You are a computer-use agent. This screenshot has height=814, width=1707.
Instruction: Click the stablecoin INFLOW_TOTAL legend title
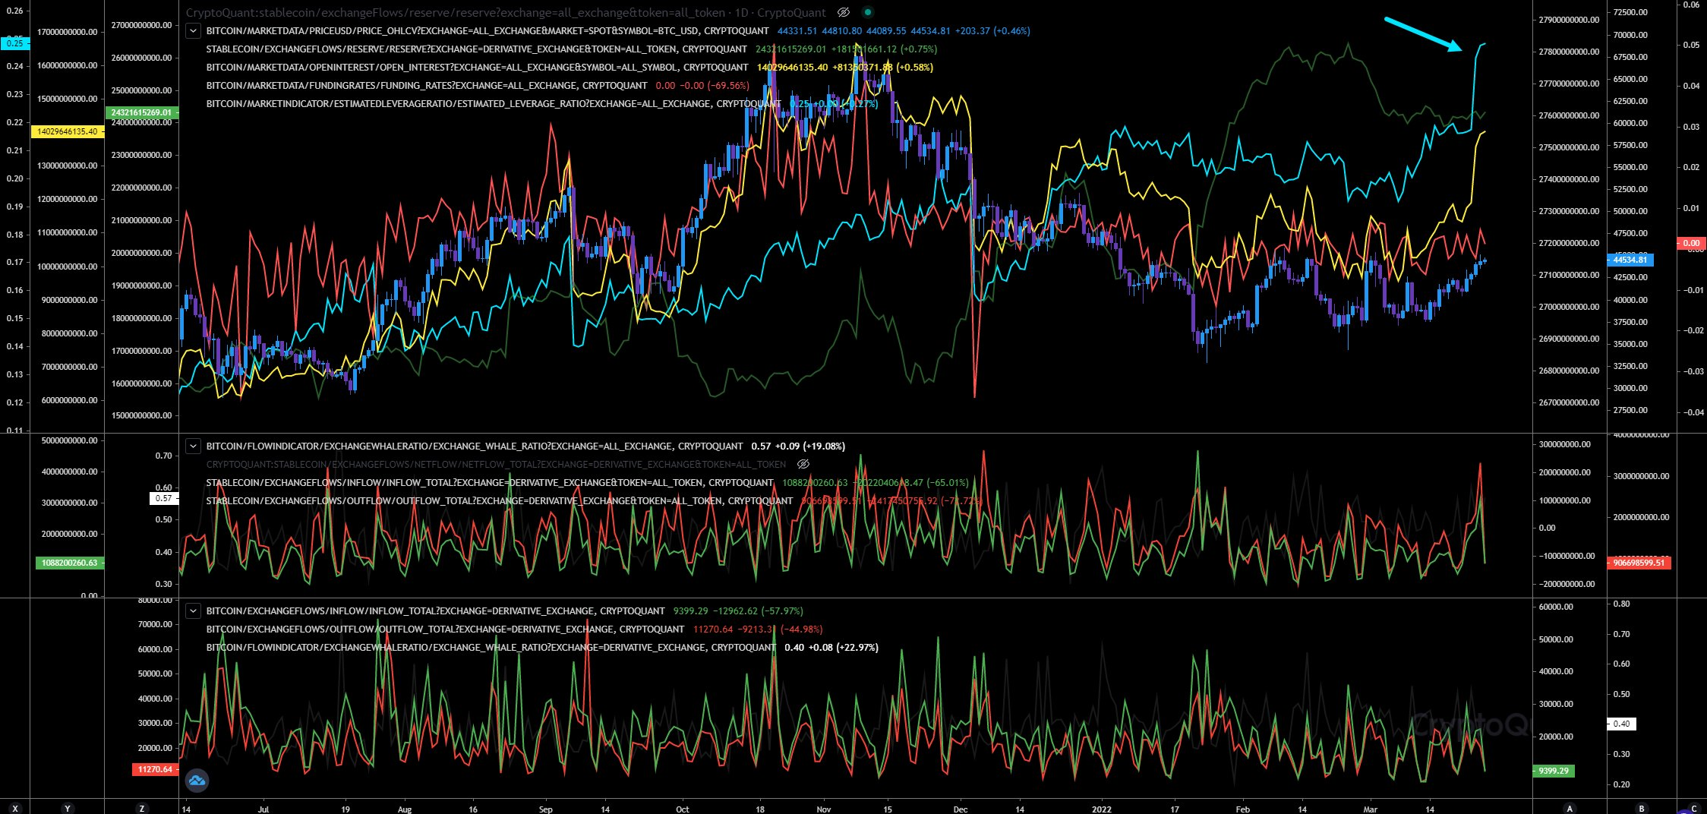click(490, 483)
